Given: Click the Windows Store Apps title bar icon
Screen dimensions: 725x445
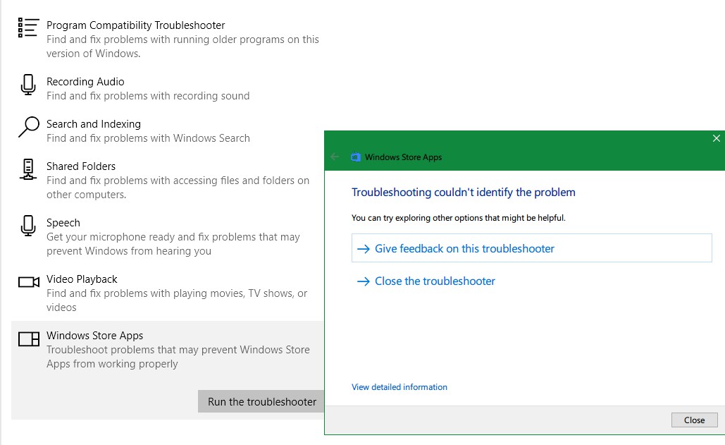Looking at the screenshot, I should tap(356, 157).
